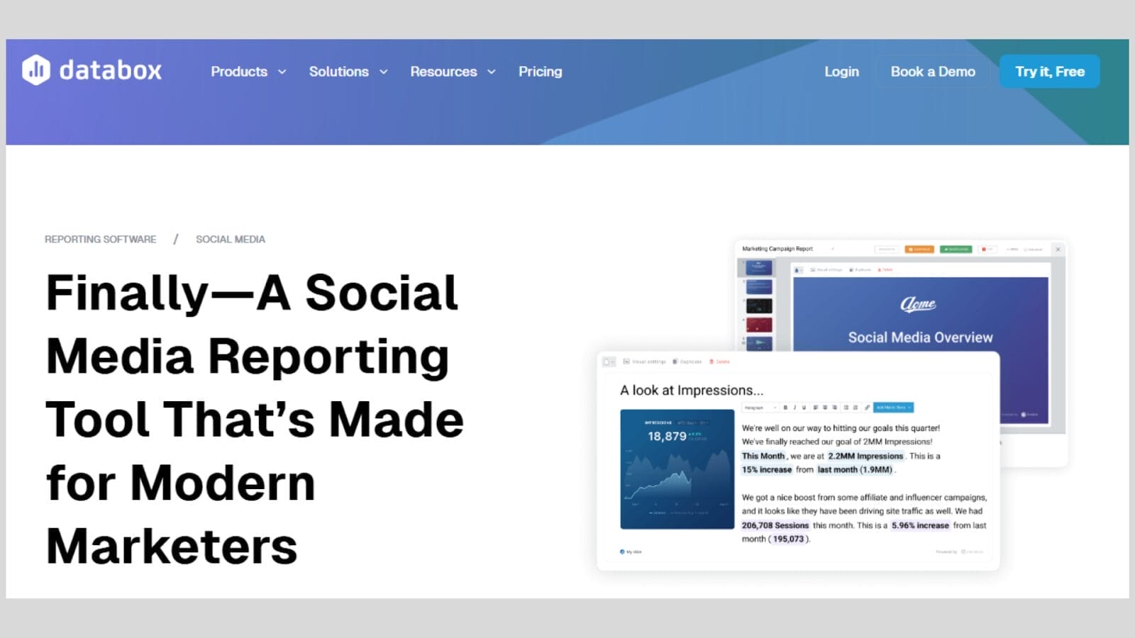Open the Paragraph style selector
1135x638 pixels.
point(758,408)
